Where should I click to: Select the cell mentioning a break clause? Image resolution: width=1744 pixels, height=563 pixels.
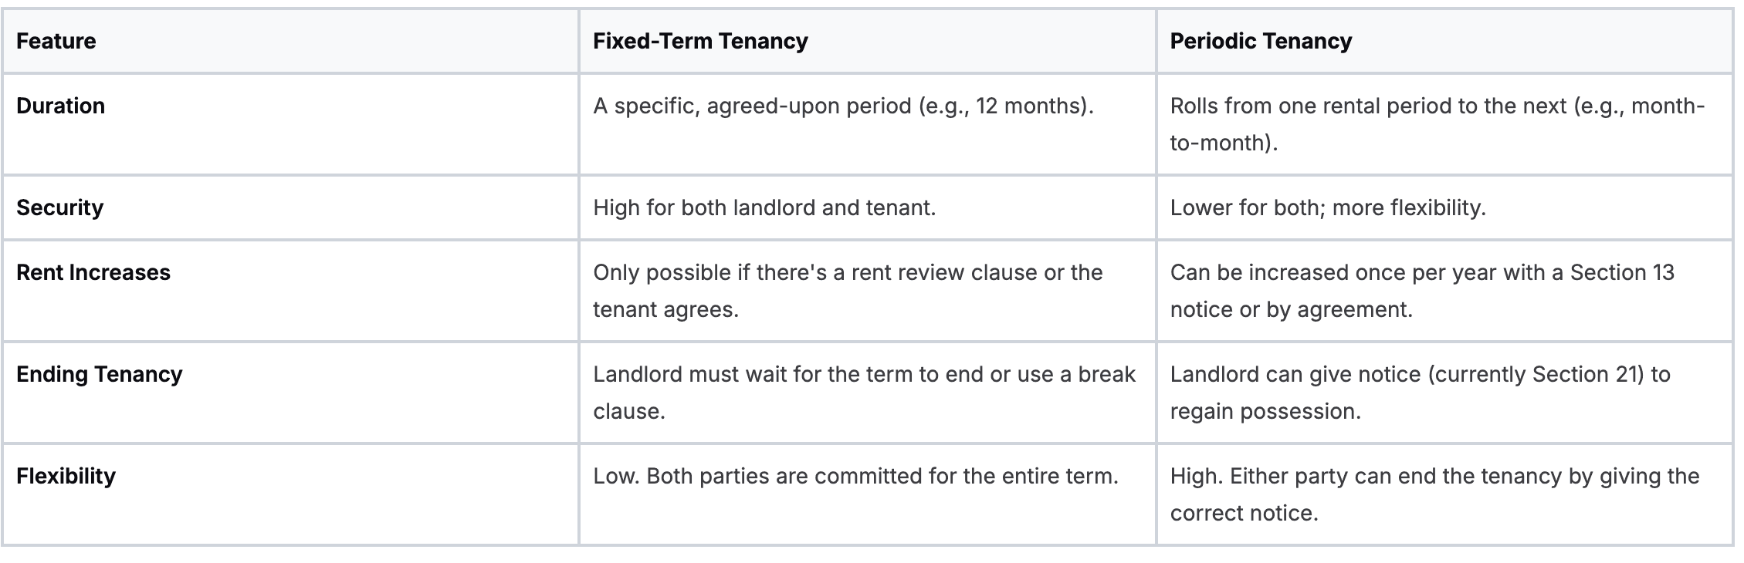click(863, 392)
